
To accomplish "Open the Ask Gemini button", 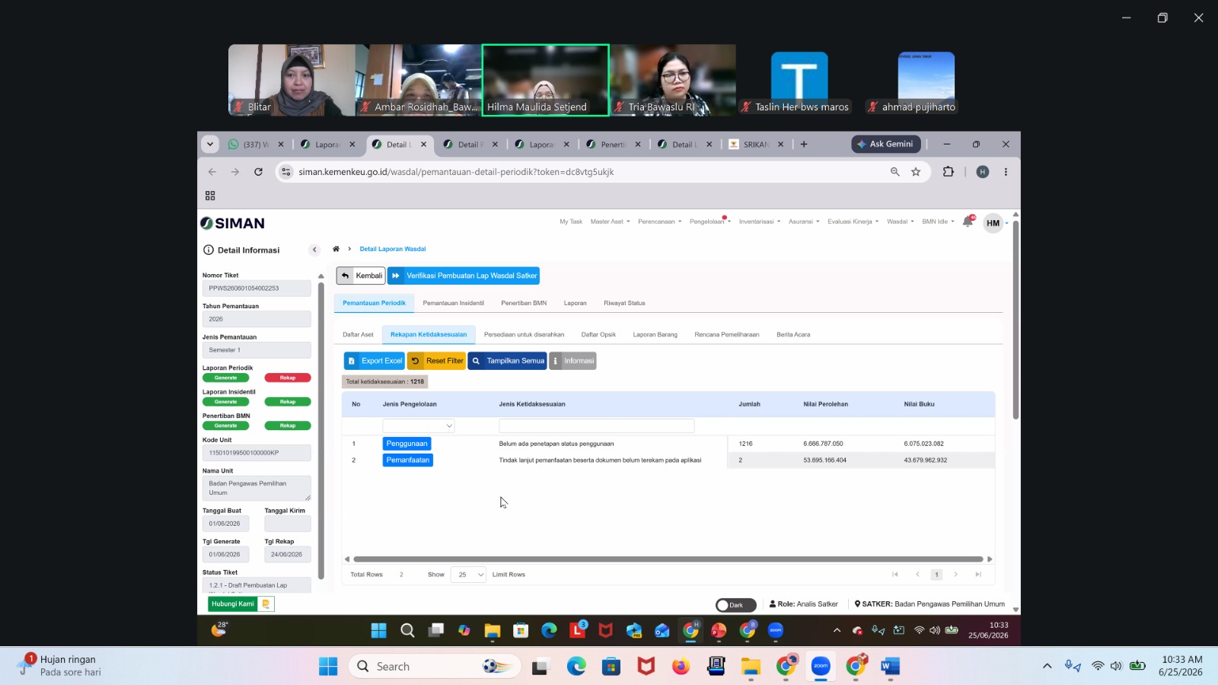I will pos(886,144).
